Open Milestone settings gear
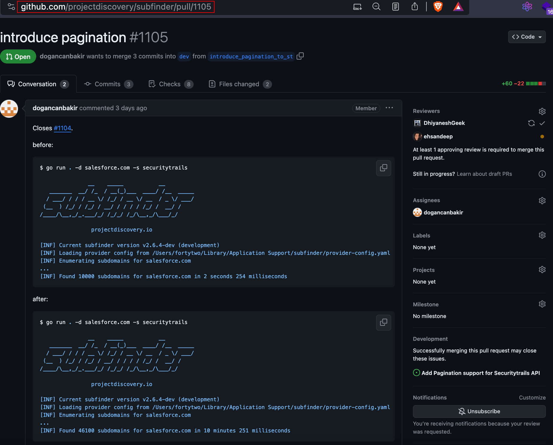This screenshot has width=553, height=445. coord(542,304)
